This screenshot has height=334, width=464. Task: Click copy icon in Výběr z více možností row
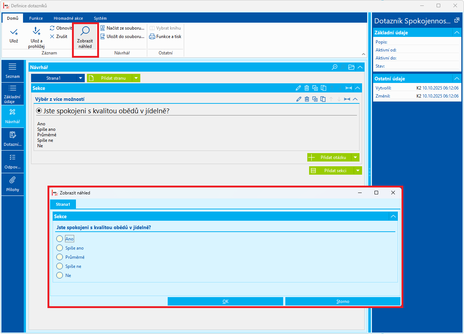tap(323, 99)
